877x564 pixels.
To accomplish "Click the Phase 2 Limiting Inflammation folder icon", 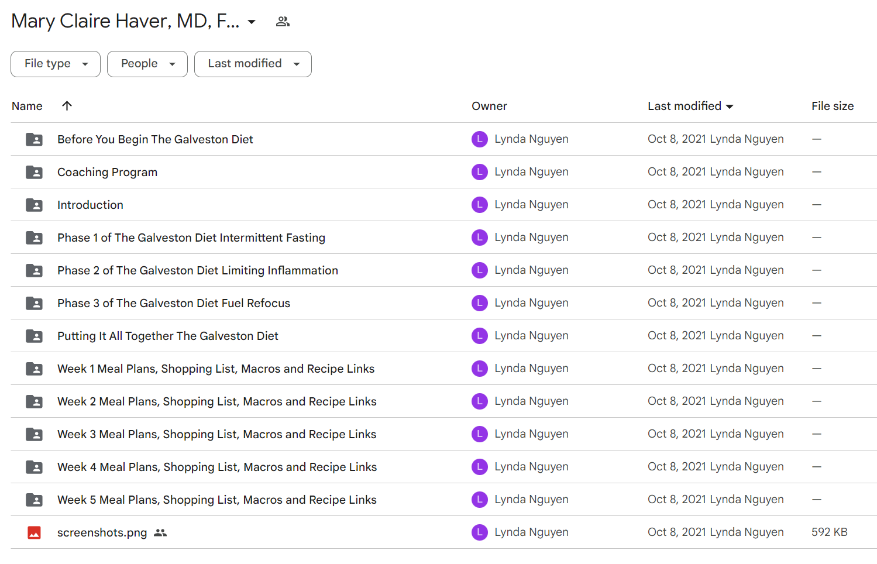I will click(x=34, y=270).
